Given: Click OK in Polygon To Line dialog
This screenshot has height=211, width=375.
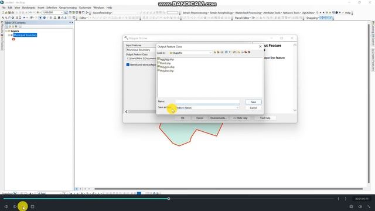Looking at the screenshot, I should (x=182, y=118).
